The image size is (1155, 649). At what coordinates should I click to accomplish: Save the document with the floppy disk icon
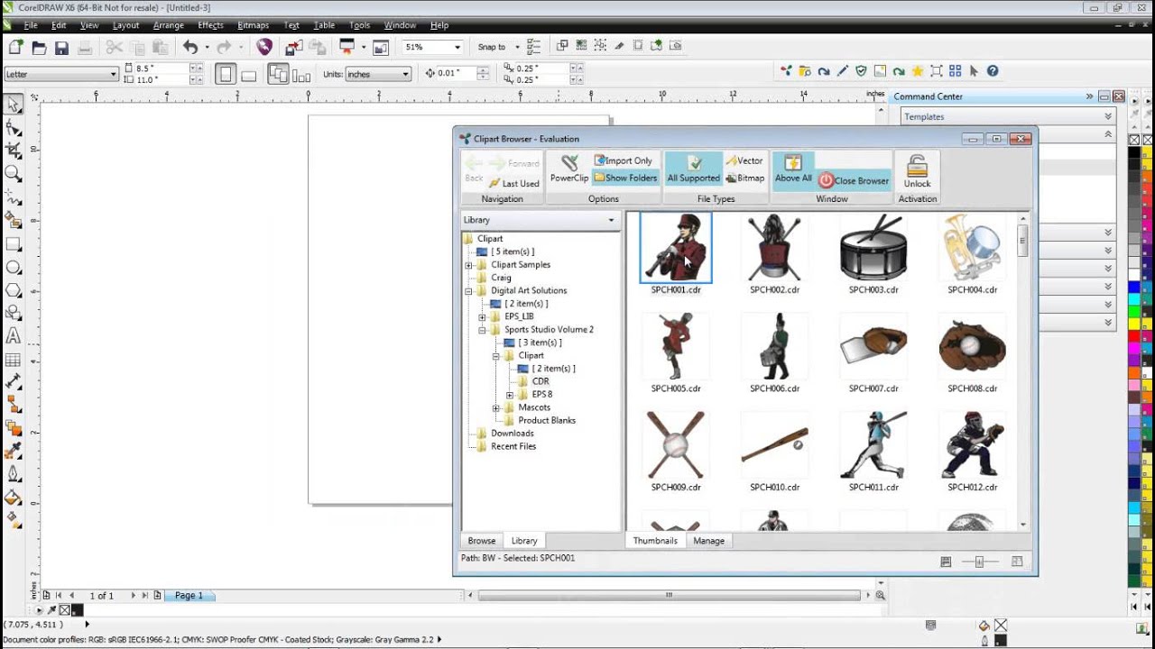(x=60, y=47)
